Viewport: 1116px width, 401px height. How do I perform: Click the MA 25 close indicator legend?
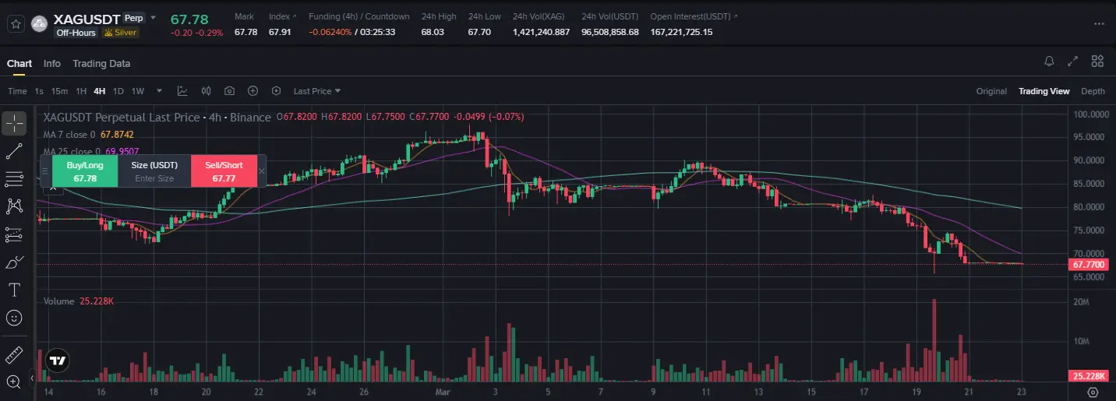91,151
